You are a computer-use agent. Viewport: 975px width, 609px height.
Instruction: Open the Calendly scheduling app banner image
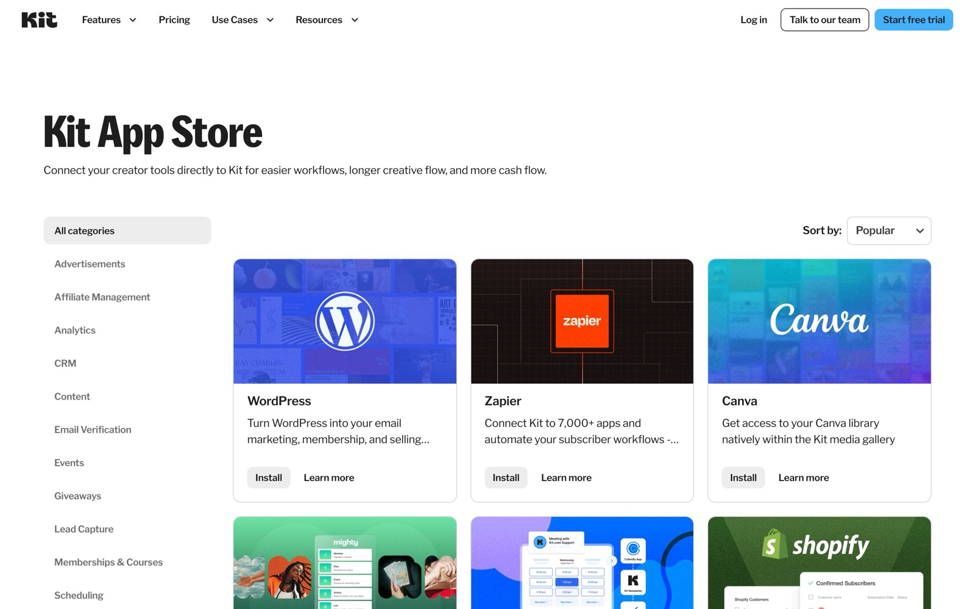click(582, 563)
